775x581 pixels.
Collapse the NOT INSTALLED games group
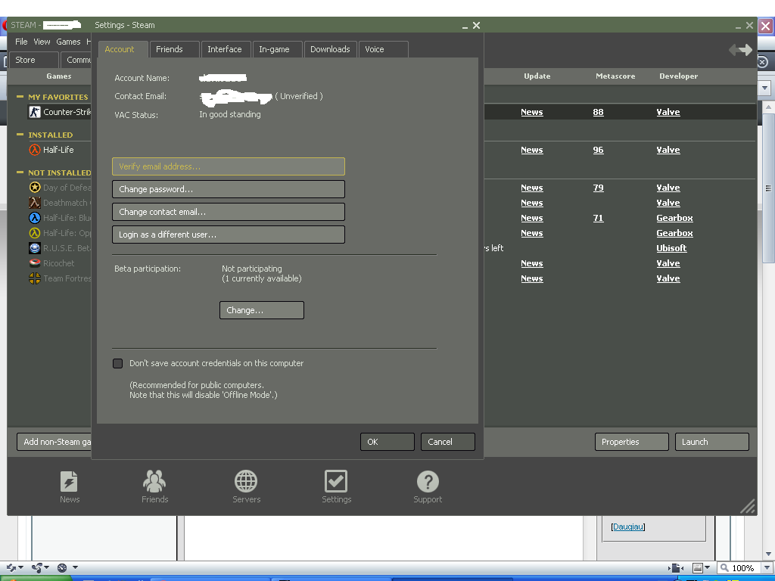(x=20, y=172)
